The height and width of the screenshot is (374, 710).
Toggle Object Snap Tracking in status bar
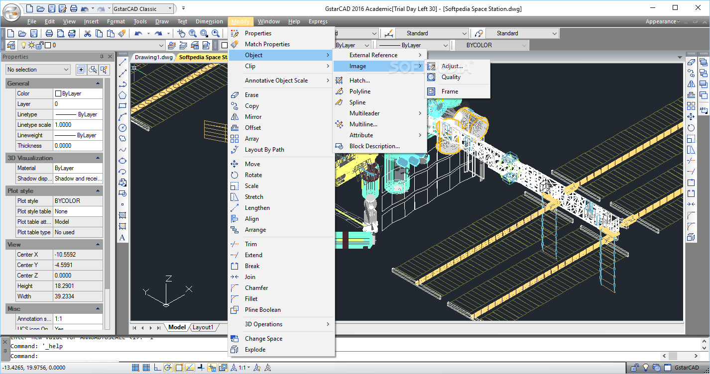190,368
